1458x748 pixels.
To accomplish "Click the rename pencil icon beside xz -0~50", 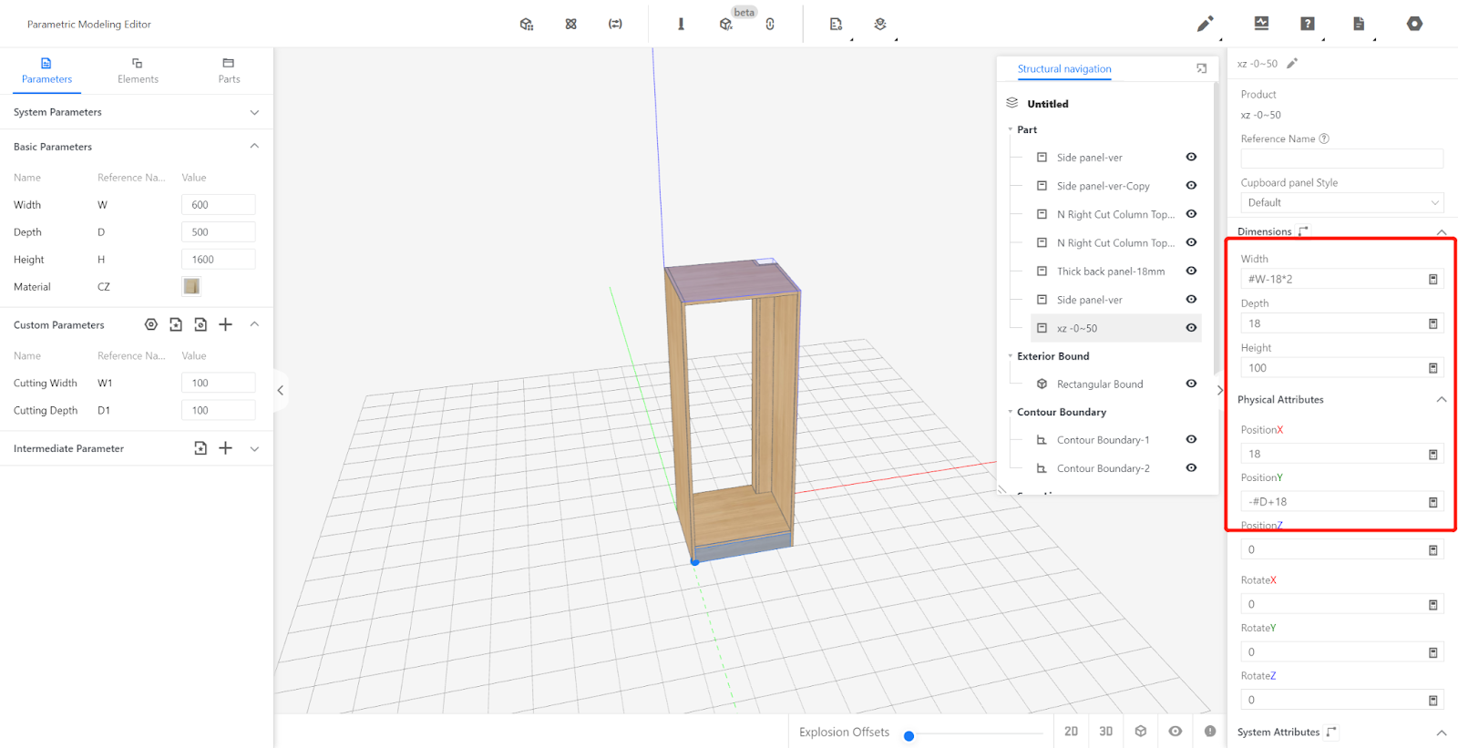I will pos(1291,64).
